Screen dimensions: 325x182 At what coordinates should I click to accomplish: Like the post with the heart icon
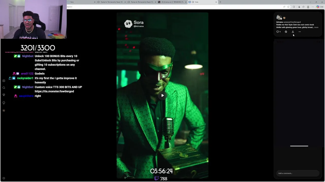click(x=278, y=32)
